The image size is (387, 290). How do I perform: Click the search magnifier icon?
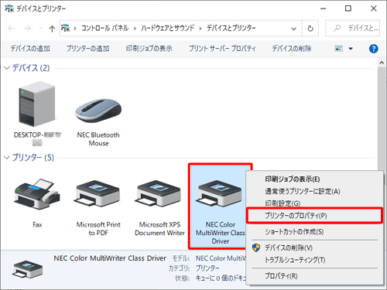pos(337,28)
